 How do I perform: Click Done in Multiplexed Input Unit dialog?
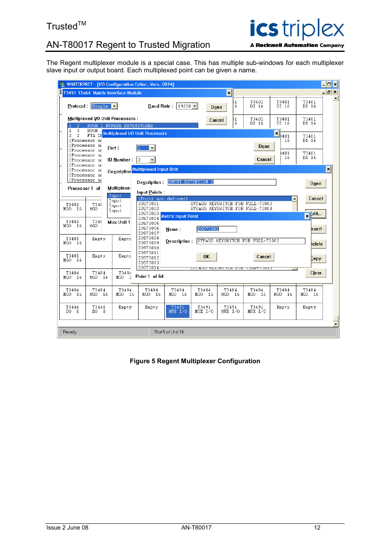point(316,183)
